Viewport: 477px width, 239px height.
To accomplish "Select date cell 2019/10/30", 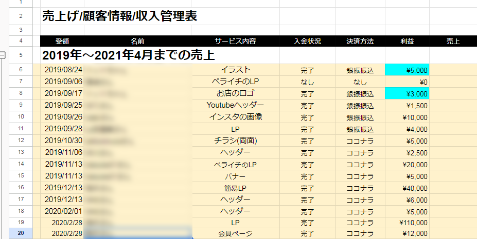I will [x=62, y=141].
